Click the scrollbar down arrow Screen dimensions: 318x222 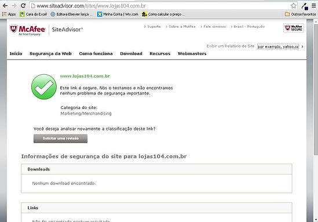coord(316,220)
